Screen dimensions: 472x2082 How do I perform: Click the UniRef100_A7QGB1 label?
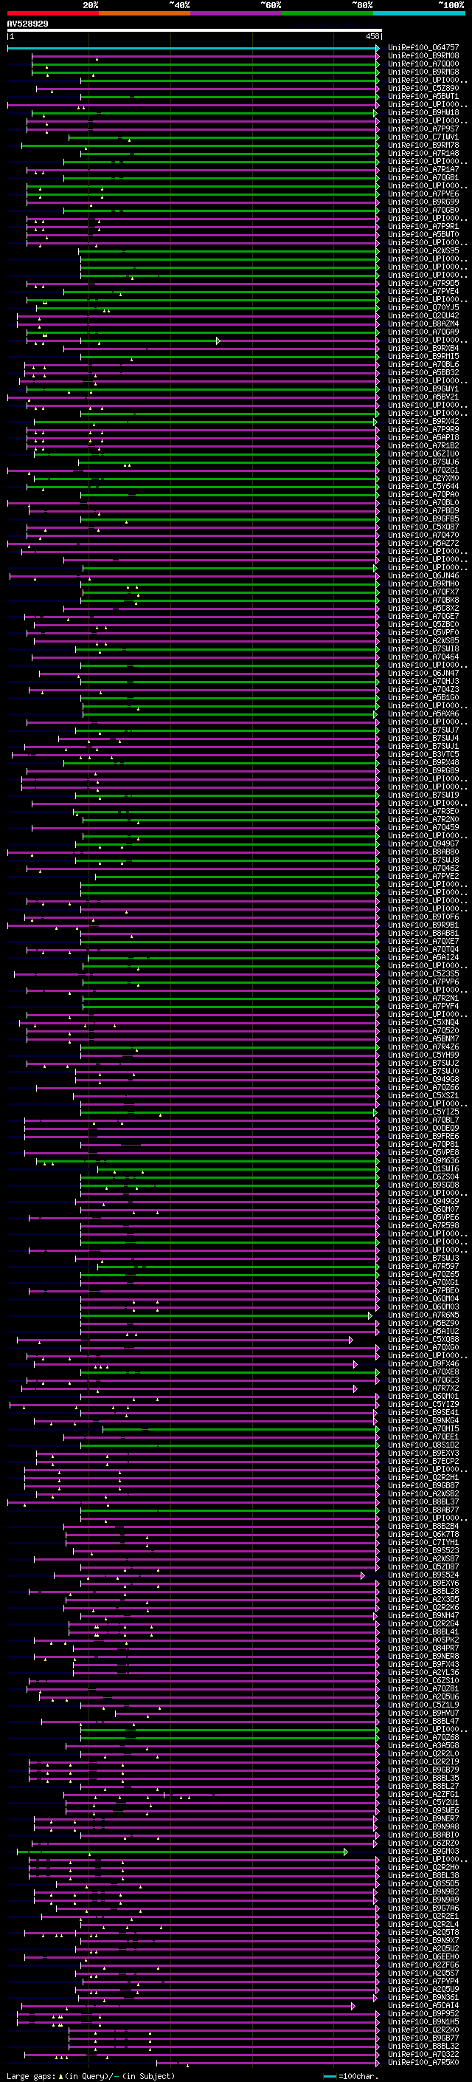point(423,178)
